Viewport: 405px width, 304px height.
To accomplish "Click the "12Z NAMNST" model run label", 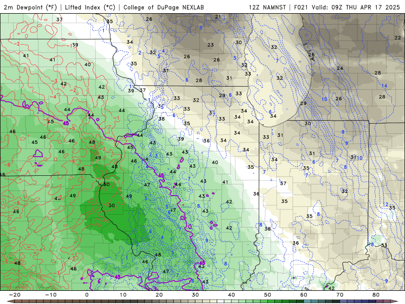I will (x=267, y=7).
